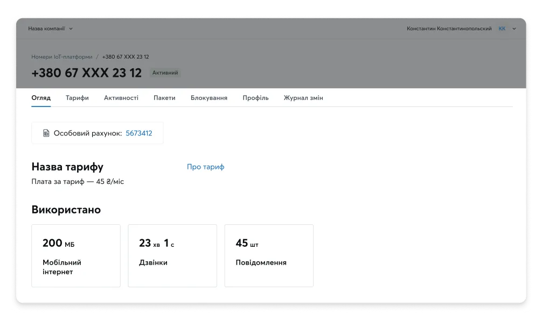Image resolution: width=542 pixels, height=321 pixels.
Task: Expand the Назва компанії dropdown
Action: (51, 28)
